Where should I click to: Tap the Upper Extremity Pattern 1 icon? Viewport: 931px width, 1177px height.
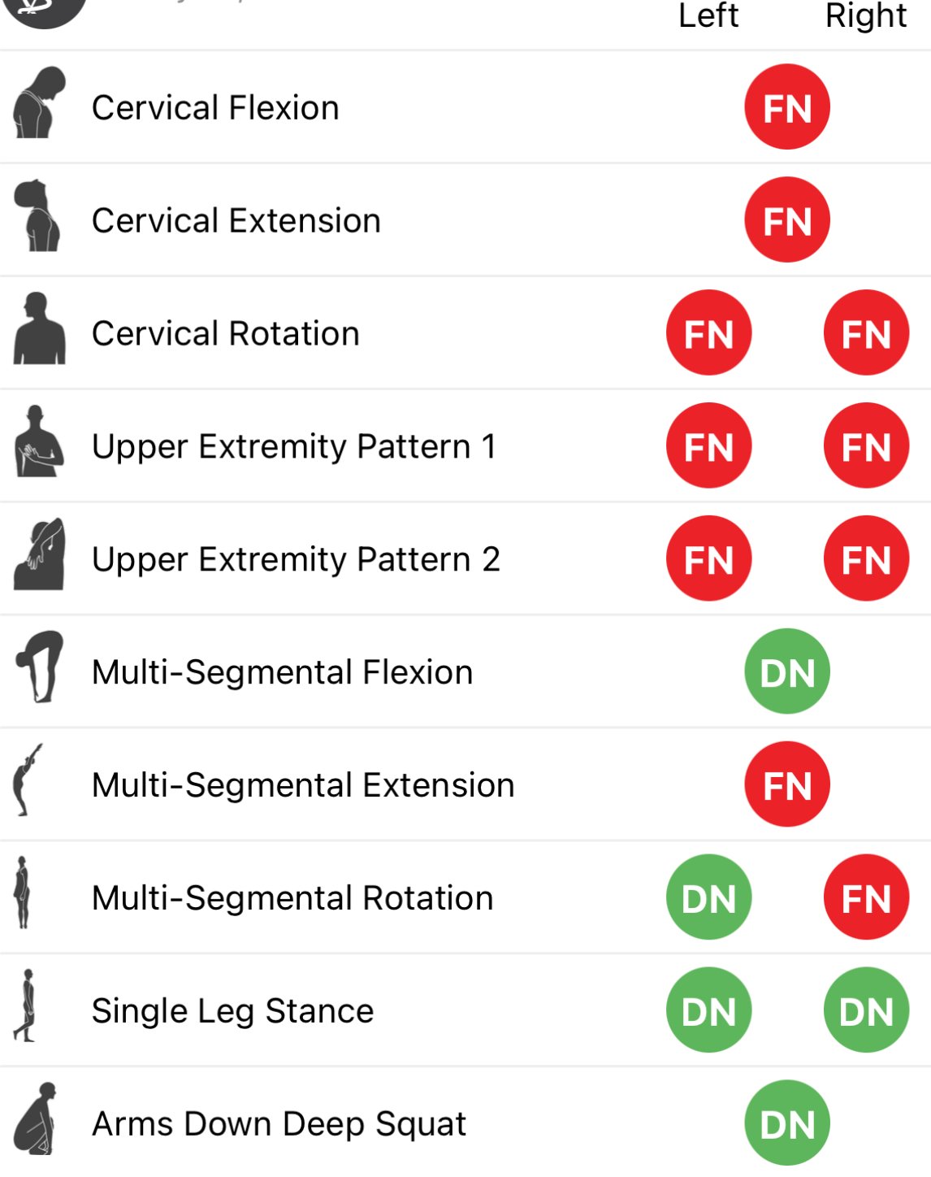(x=39, y=441)
